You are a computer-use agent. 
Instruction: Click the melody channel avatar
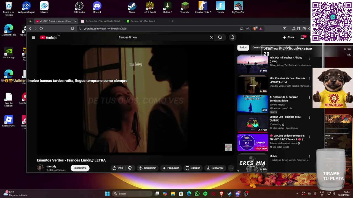pyautogui.click(x=41, y=168)
